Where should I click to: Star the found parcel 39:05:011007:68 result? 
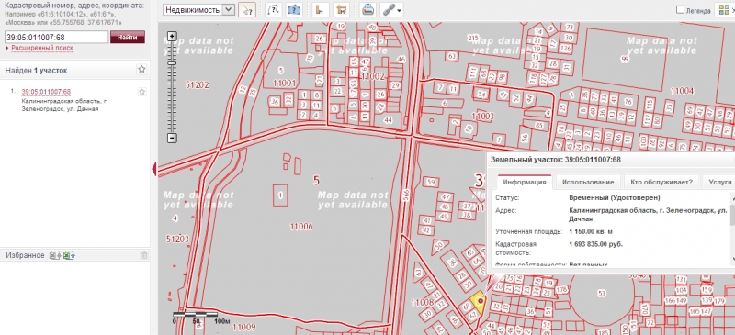pyautogui.click(x=142, y=92)
